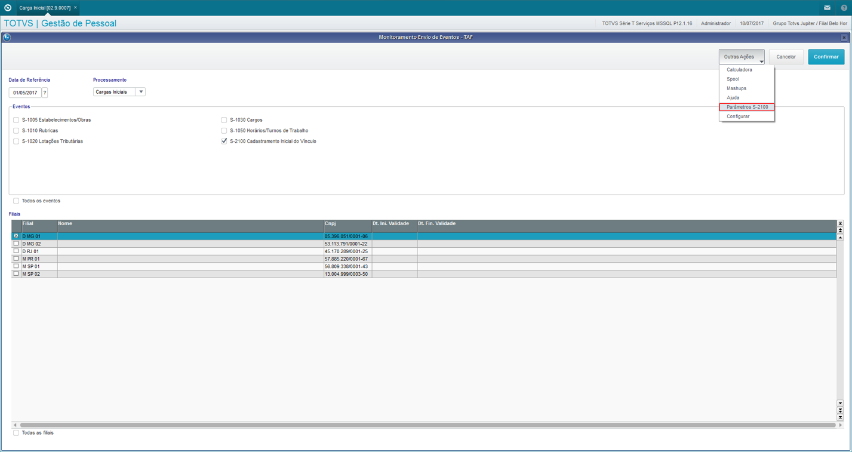
Task: Jump to the last row of the grid
Action: click(840, 417)
